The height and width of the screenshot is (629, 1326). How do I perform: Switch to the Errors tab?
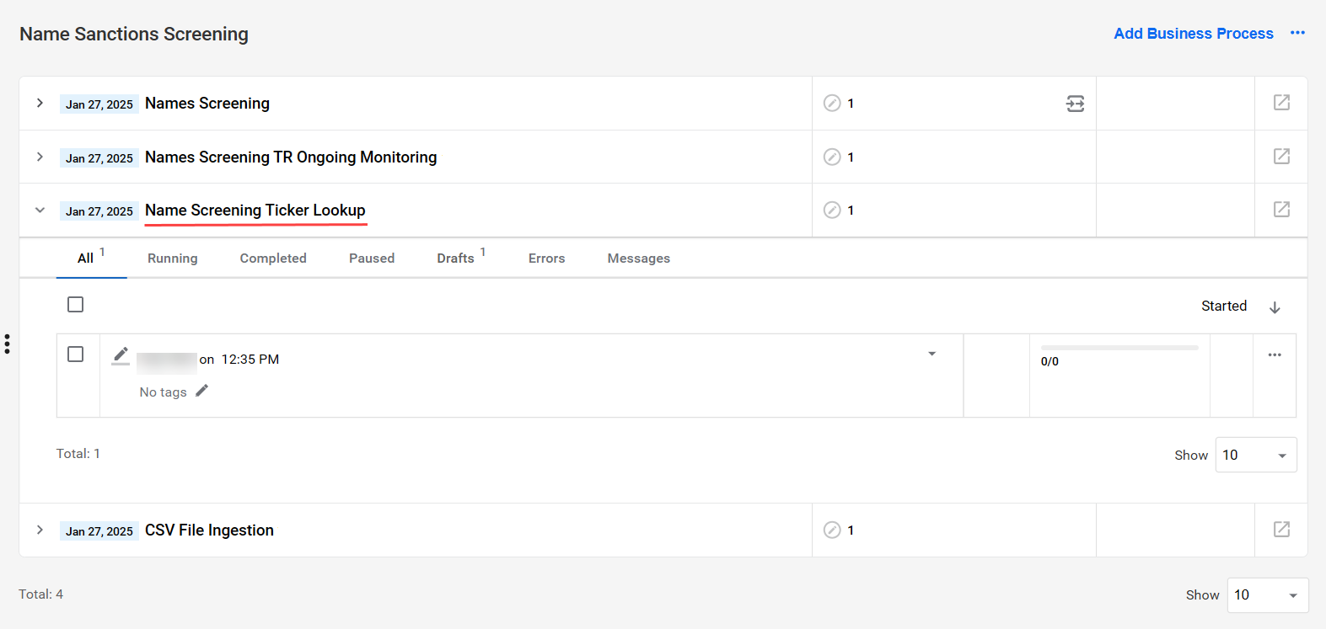point(547,259)
